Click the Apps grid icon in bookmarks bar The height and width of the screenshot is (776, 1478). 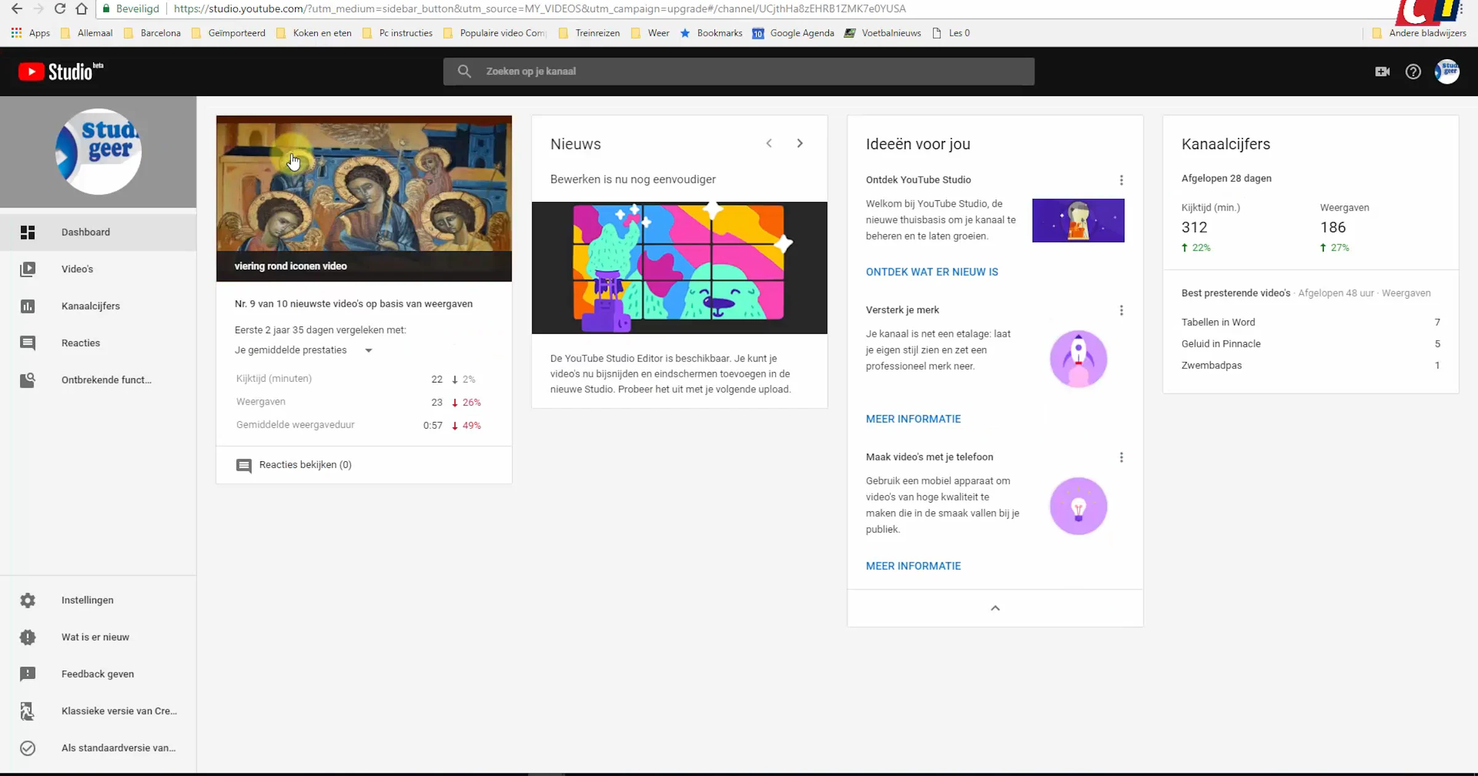point(17,33)
